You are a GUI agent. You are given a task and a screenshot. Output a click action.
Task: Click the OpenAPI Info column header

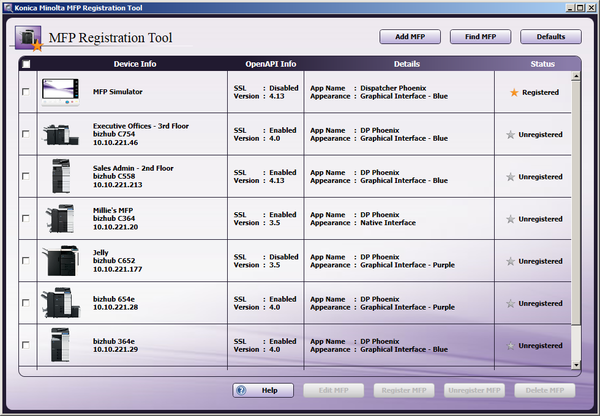[271, 64]
